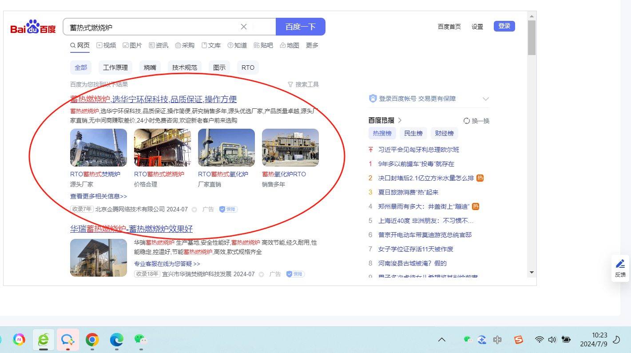631x353 pixels.
Task: Open the 查看更多相关信息 link
Action: [x=99, y=196]
